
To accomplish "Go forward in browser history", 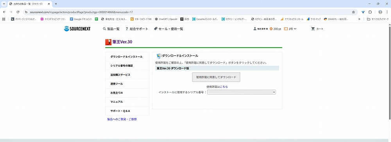I will tap(11, 12).
